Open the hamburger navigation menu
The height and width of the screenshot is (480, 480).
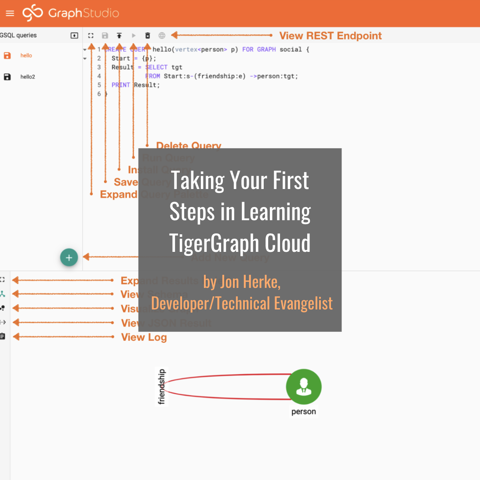click(10, 13)
